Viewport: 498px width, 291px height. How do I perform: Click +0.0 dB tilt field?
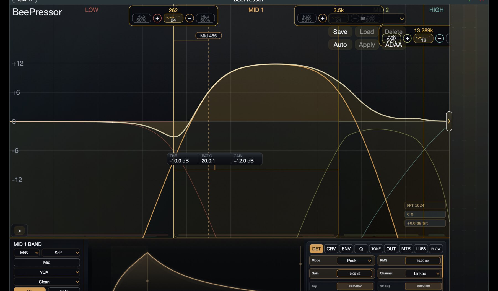pos(425,223)
